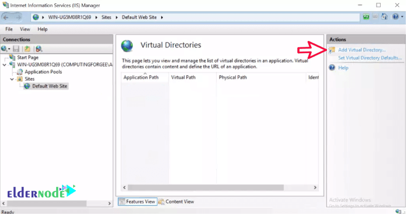Click the green refresh icon in address bar
This screenshot has width=407, height=215.
coord(366,17)
